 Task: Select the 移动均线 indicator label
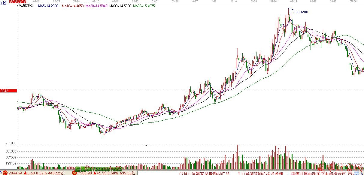[x=25, y=6]
